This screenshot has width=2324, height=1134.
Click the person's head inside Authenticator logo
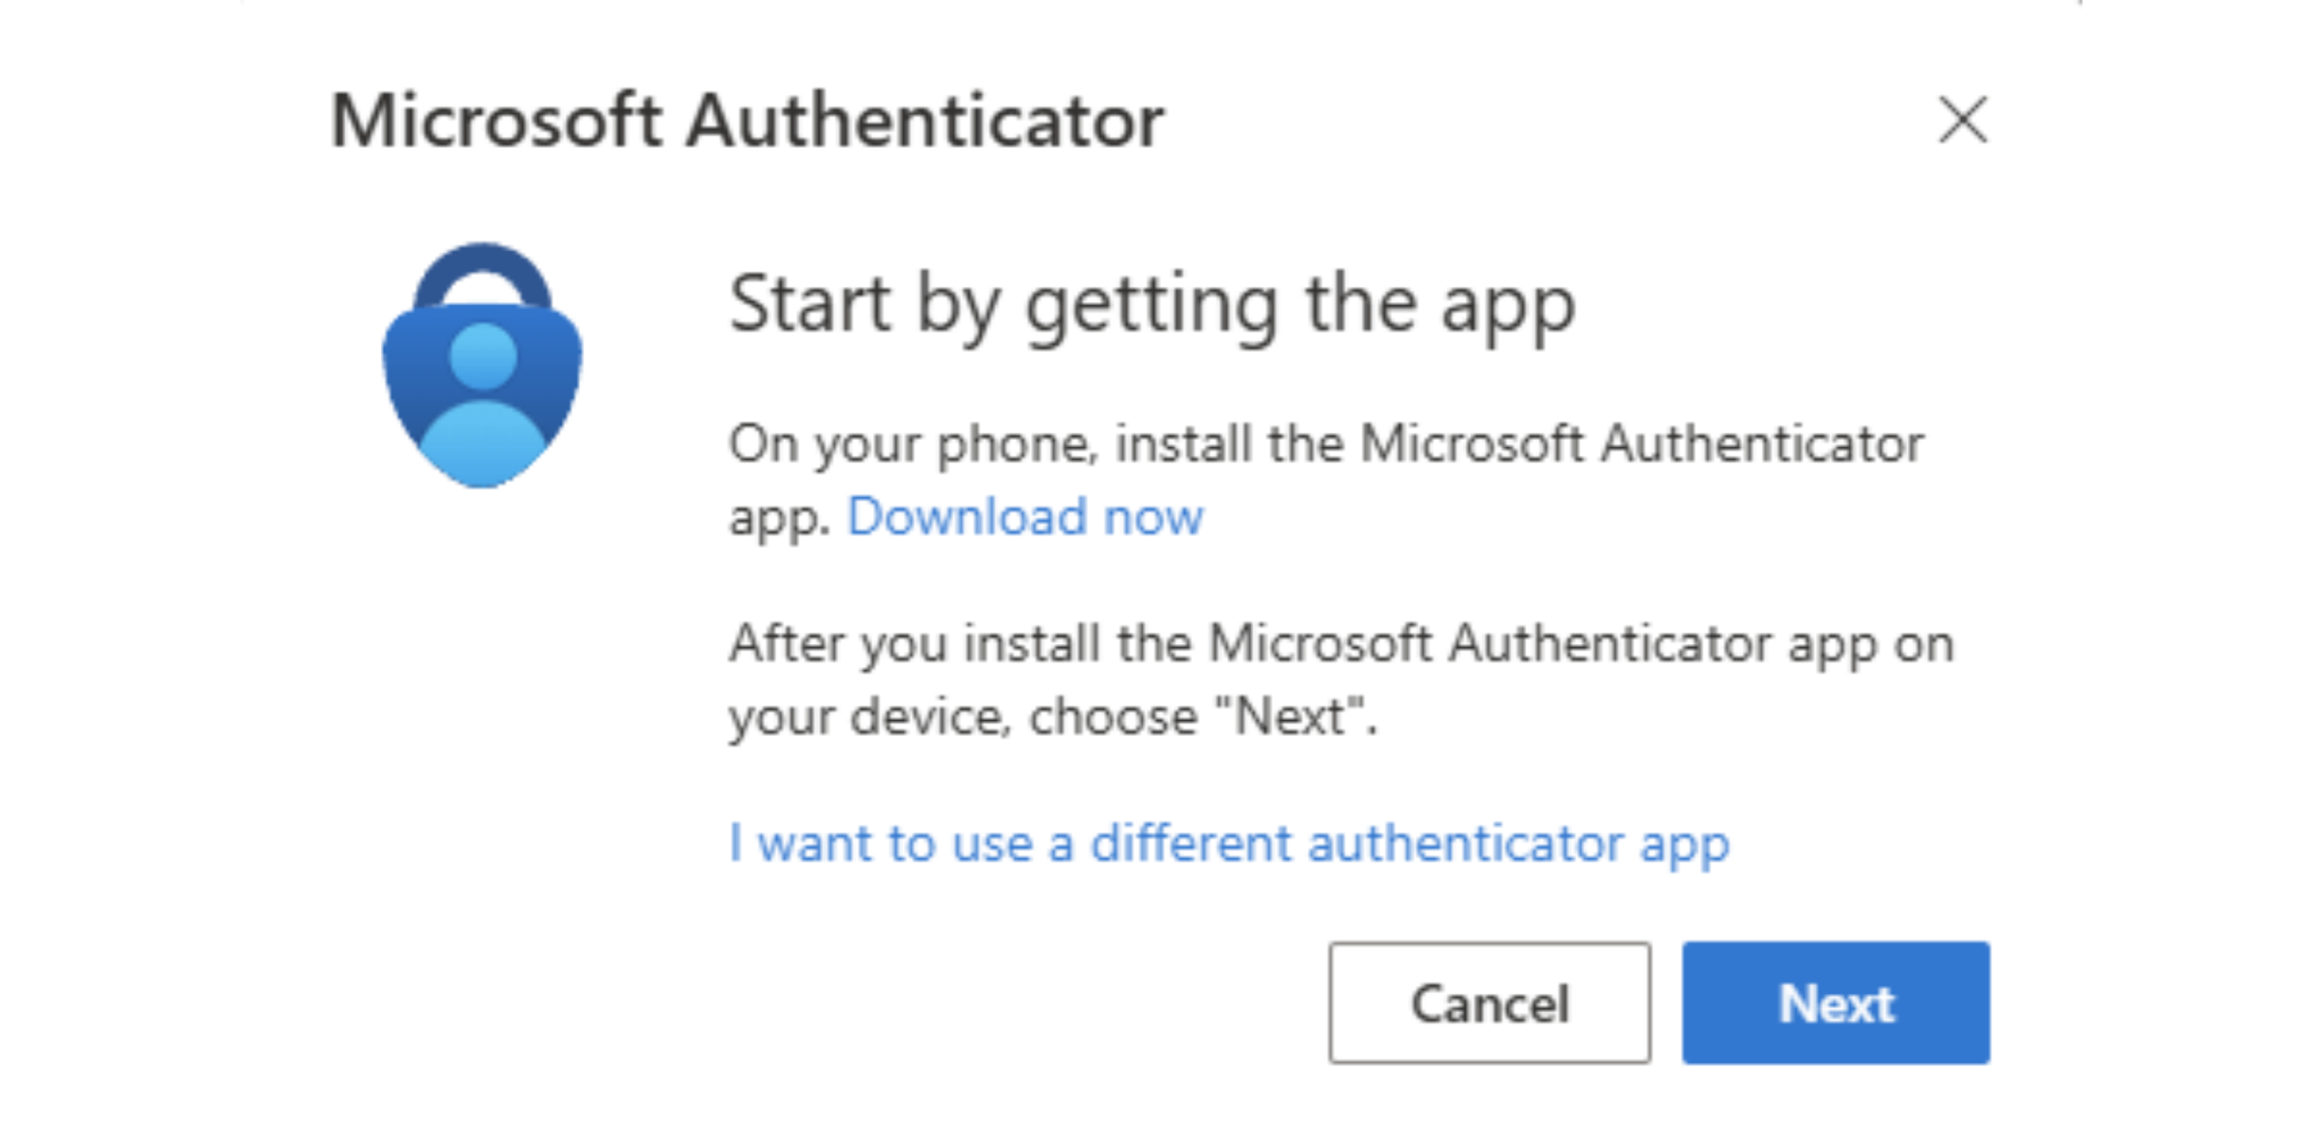point(483,356)
